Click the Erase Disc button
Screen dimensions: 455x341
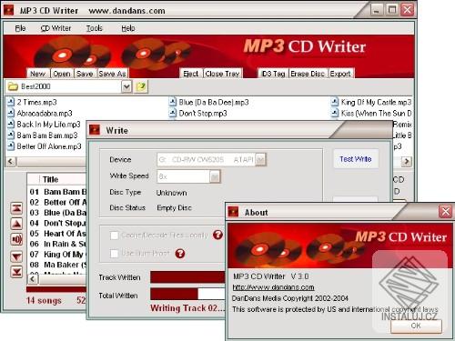point(308,74)
